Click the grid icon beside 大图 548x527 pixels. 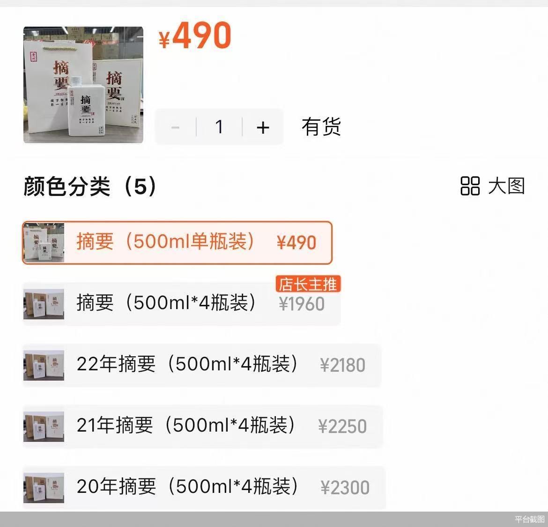(x=470, y=186)
